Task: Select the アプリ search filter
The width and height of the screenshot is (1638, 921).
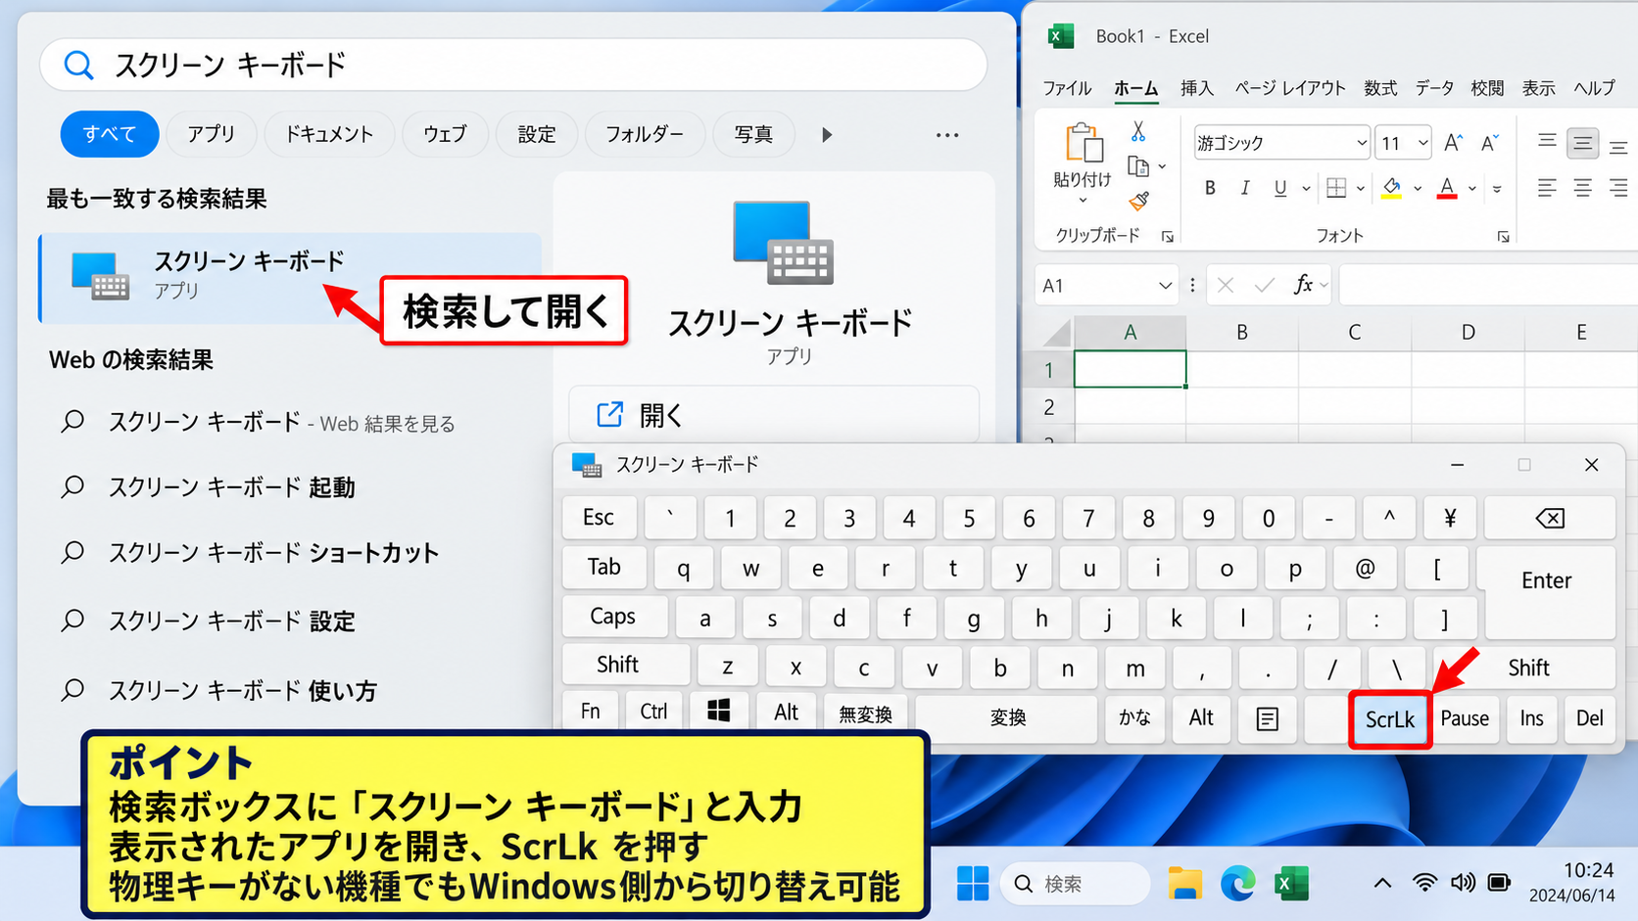Action: tap(212, 134)
